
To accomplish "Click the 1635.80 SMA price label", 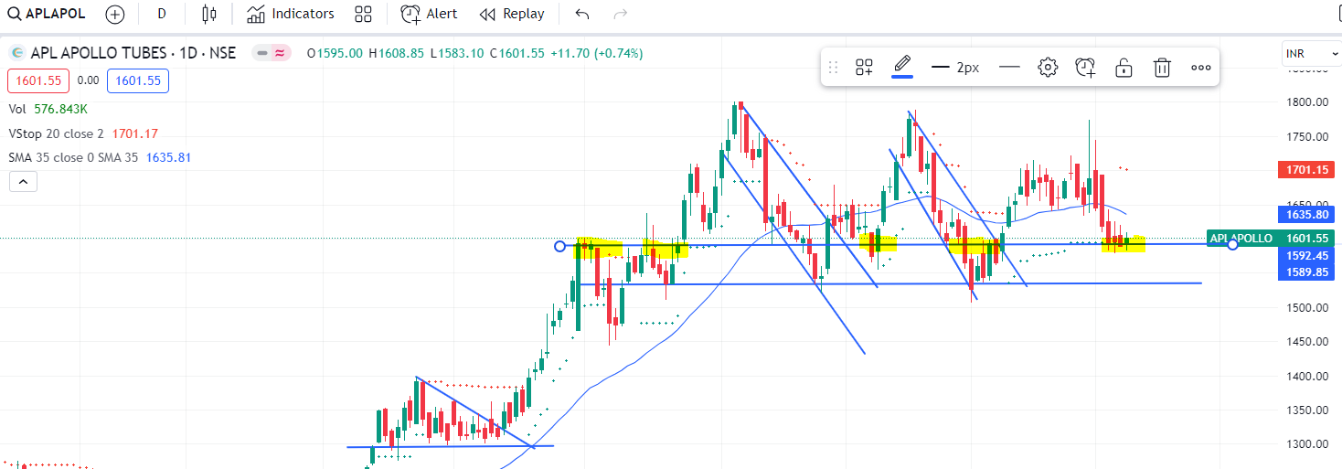I will [x=1305, y=215].
